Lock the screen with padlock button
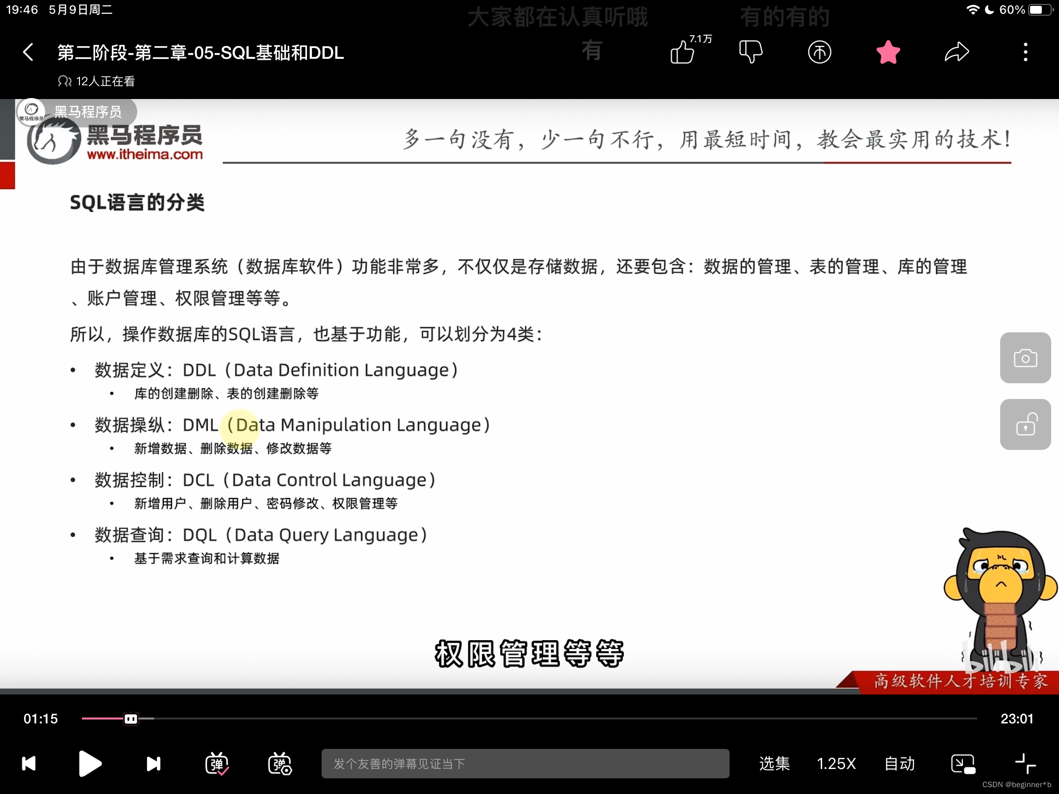The height and width of the screenshot is (794, 1059). [x=1025, y=424]
